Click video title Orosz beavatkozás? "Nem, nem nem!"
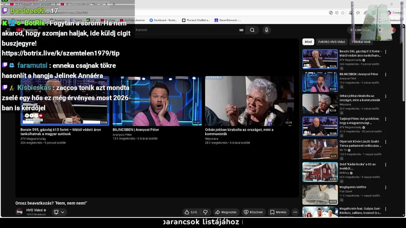Image resolution: width=406 pixels, height=228 pixels. (51, 203)
